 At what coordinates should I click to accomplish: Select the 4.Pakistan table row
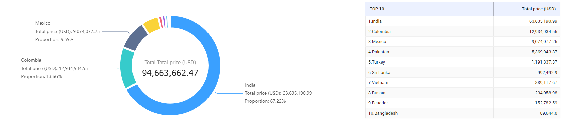pyautogui.click(x=462, y=52)
